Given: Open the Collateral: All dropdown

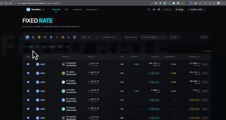Looking at the screenshot, I should [111, 37].
